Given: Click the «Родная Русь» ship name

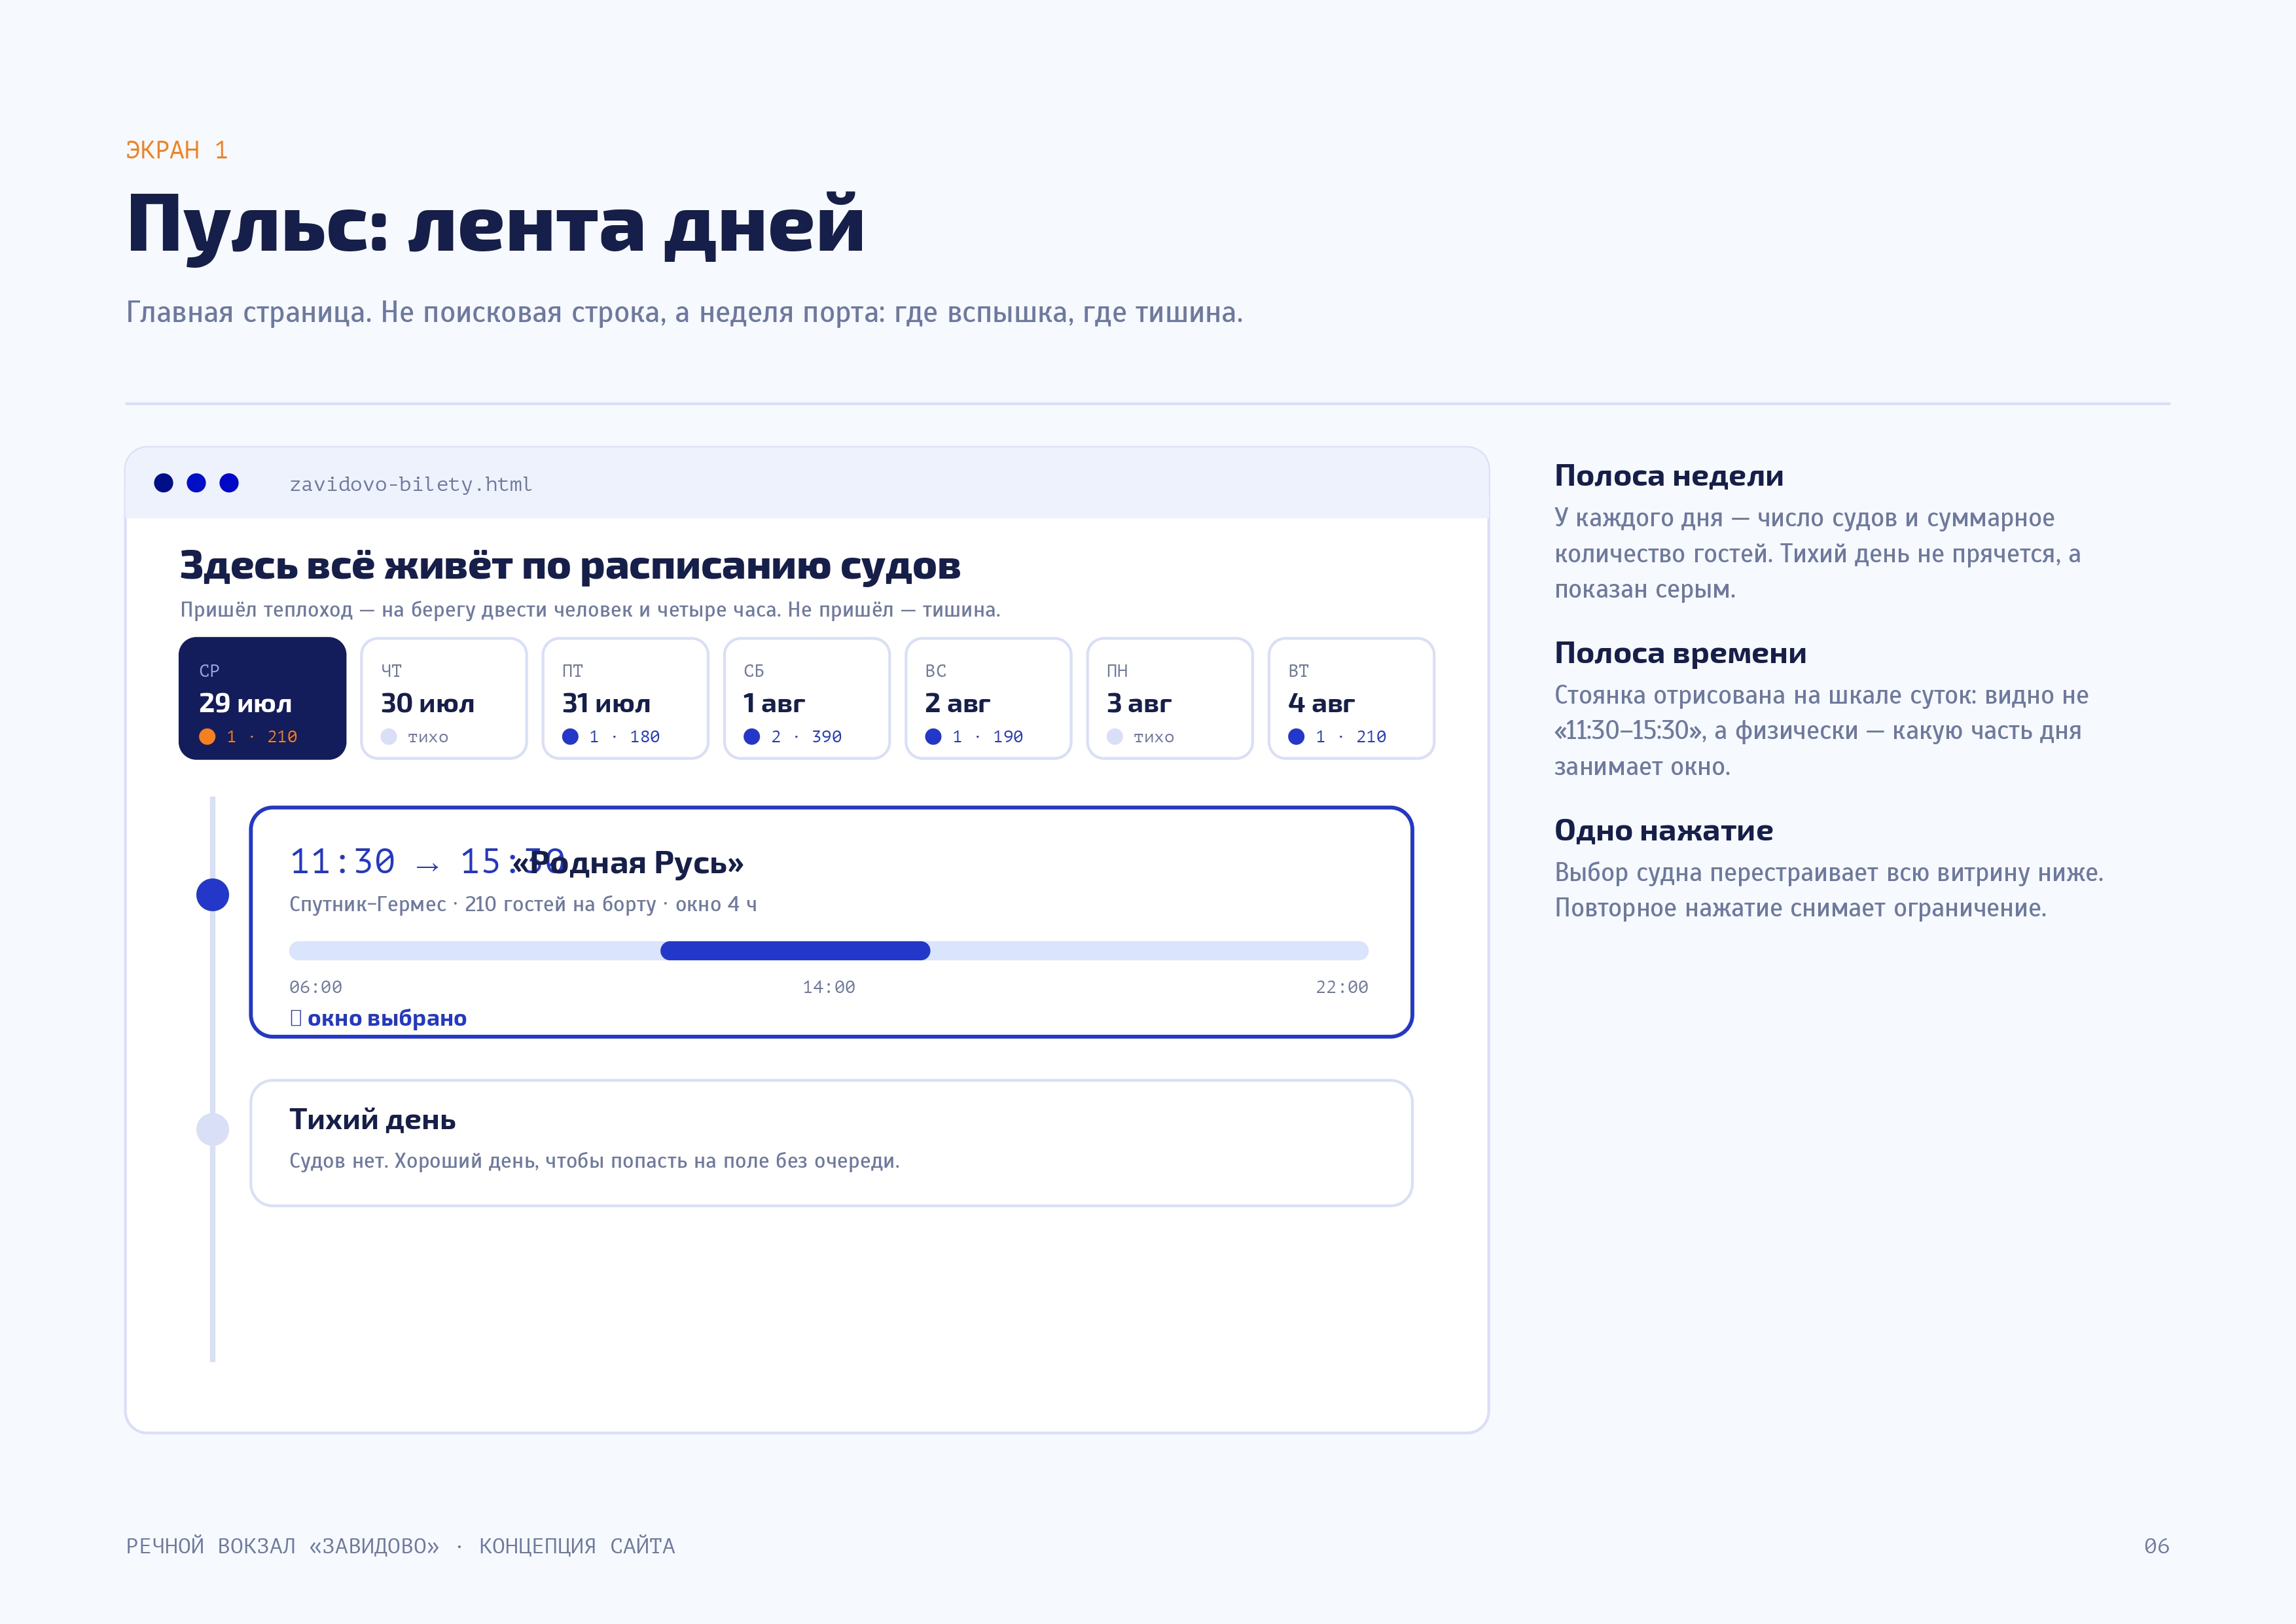Looking at the screenshot, I should click(628, 862).
